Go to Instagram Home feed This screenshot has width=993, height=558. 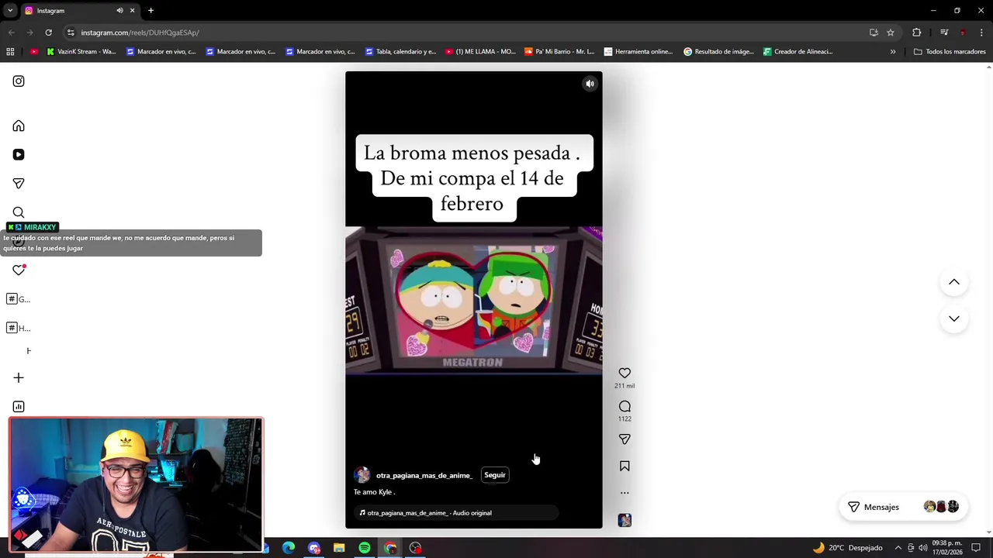[19, 126]
